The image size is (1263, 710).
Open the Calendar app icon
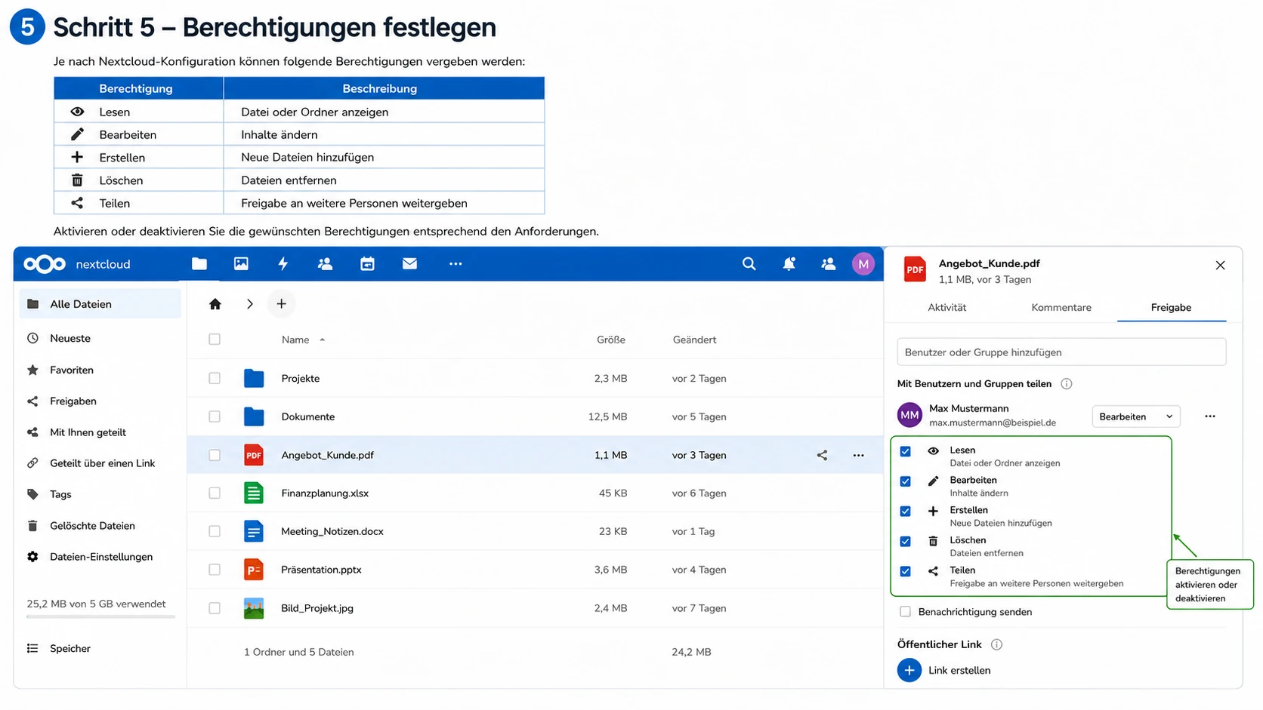click(367, 263)
